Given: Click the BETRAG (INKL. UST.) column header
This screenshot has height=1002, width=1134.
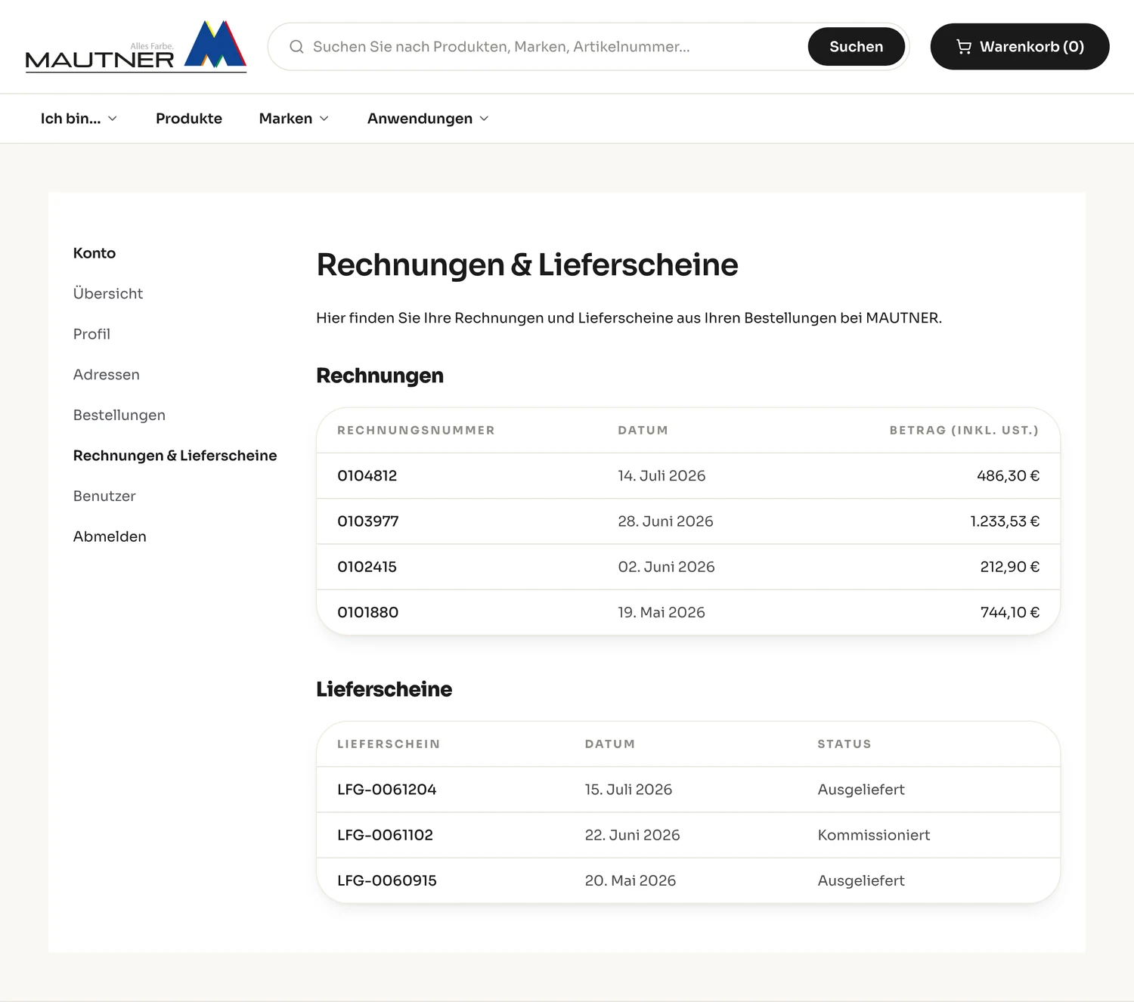Looking at the screenshot, I should (964, 431).
